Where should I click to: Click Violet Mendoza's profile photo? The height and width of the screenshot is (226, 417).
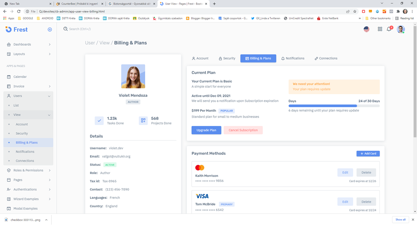(x=133, y=76)
